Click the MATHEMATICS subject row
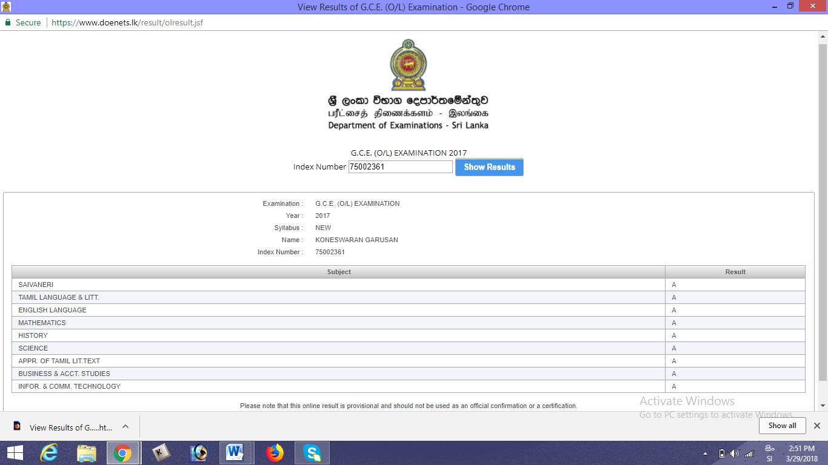828x465 pixels. point(409,323)
